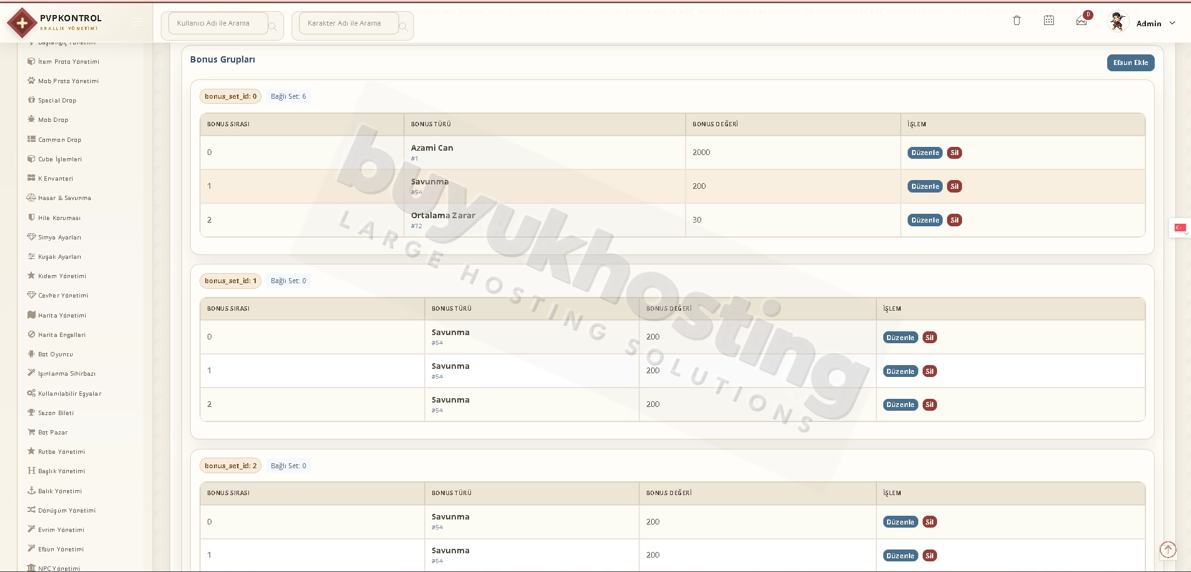The image size is (1191, 572).
Task: Focus the Karakter Adı ile Arama field
Action: coord(348,23)
